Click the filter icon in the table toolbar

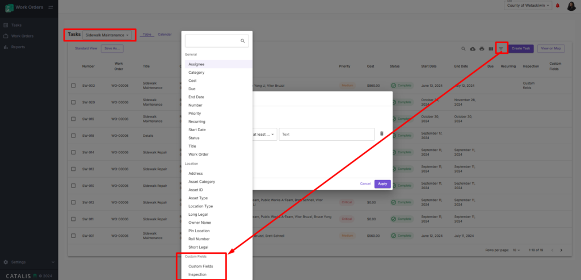(501, 49)
